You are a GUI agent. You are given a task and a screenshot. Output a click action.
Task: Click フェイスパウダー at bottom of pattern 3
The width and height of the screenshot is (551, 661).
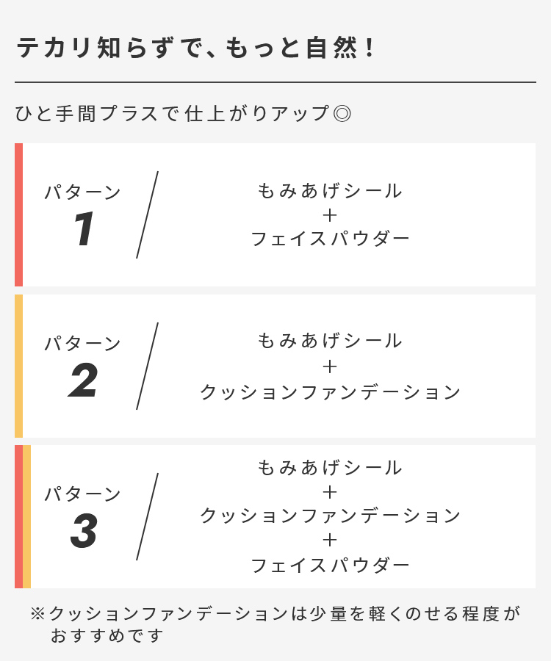pyautogui.click(x=330, y=565)
